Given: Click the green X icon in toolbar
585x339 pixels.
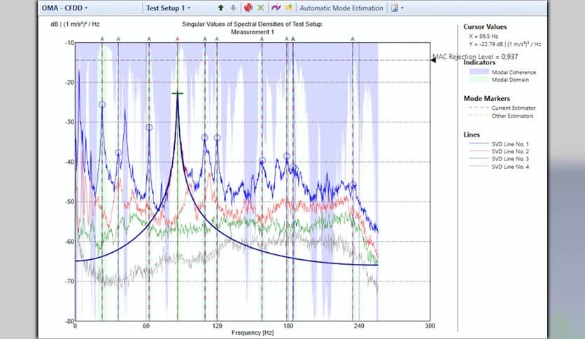Looking at the screenshot, I should 260,8.
